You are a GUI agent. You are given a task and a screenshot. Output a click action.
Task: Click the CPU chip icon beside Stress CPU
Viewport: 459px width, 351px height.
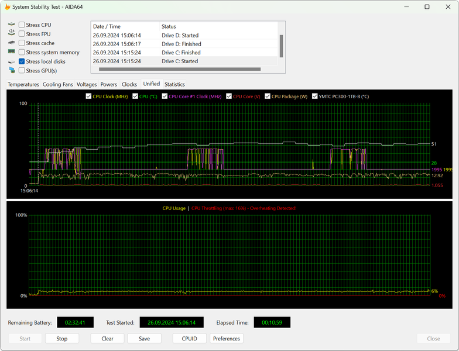point(11,25)
